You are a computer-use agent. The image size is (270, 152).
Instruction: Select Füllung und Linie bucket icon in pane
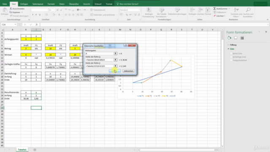click(229, 38)
